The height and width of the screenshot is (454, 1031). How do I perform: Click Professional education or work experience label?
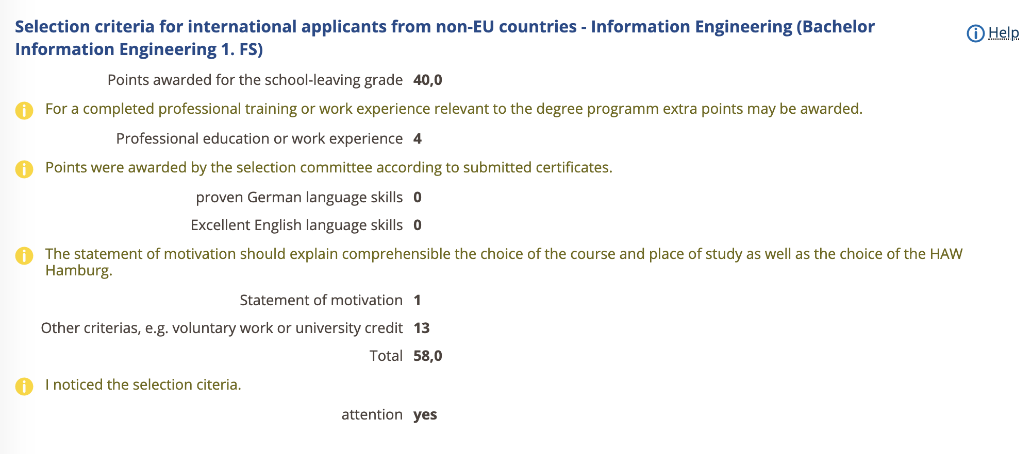coord(259,139)
